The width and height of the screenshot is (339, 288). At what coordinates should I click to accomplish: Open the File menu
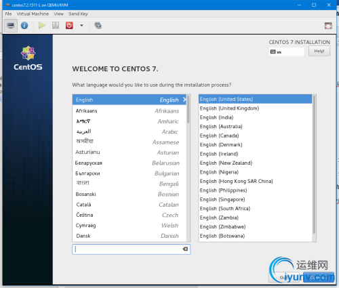click(x=8, y=14)
